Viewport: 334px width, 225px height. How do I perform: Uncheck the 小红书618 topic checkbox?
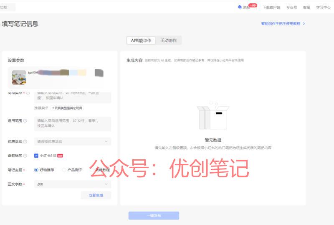tap(36, 156)
